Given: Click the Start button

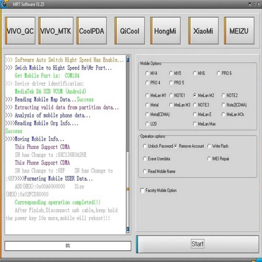Looking at the screenshot, I should pos(198,244).
